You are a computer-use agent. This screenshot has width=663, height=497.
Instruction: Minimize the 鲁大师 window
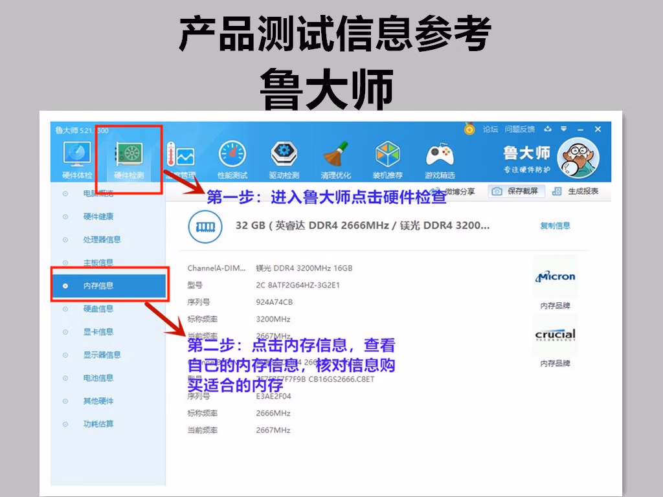(x=581, y=129)
